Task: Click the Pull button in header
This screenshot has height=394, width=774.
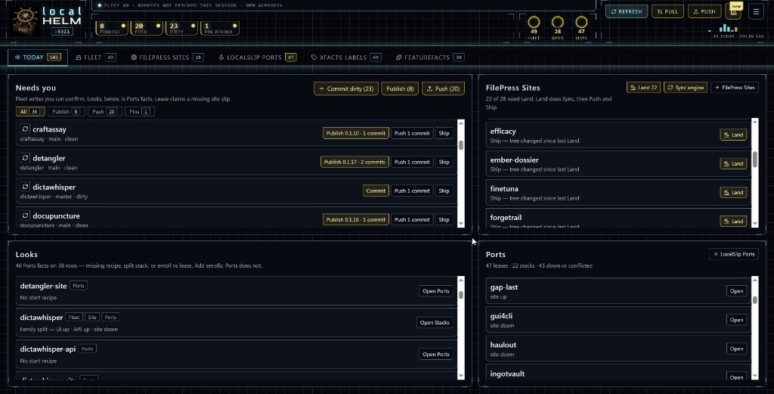Action: click(667, 11)
